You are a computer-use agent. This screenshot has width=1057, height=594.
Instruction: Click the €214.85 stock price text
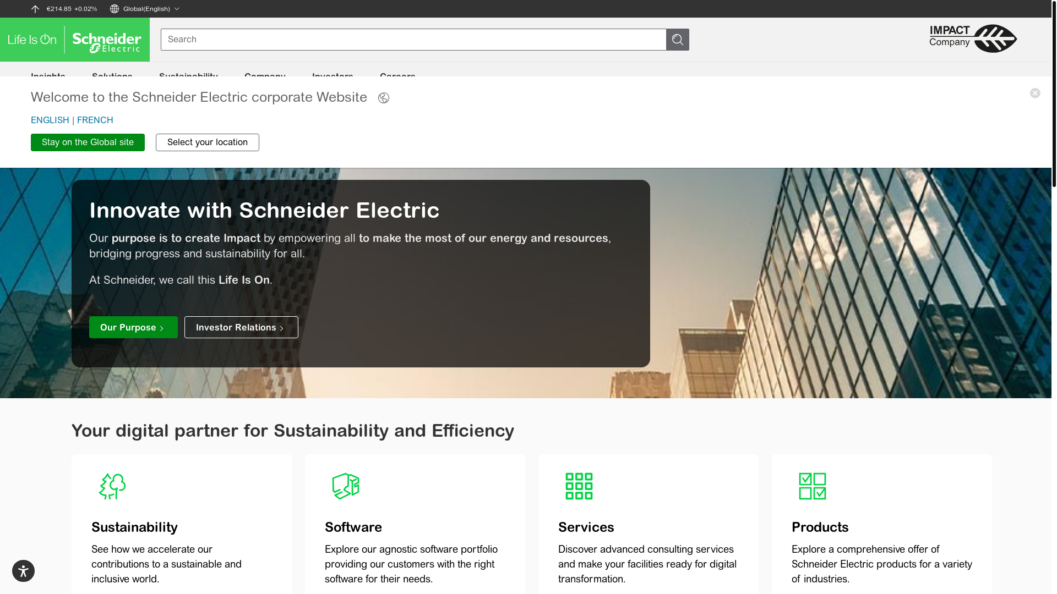point(59,9)
